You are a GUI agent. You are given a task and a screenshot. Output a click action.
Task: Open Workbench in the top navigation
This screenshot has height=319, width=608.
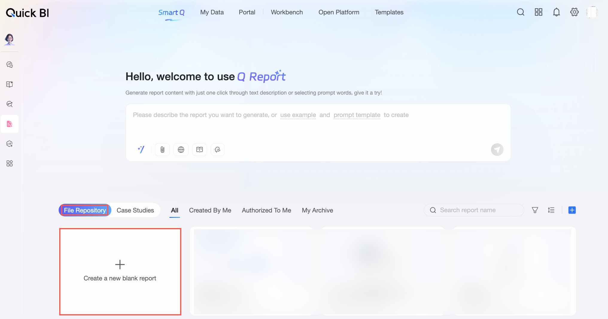pos(287,12)
